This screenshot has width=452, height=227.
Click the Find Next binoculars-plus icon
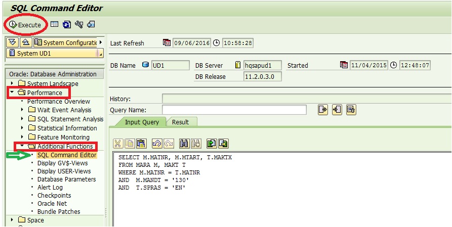point(196,144)
